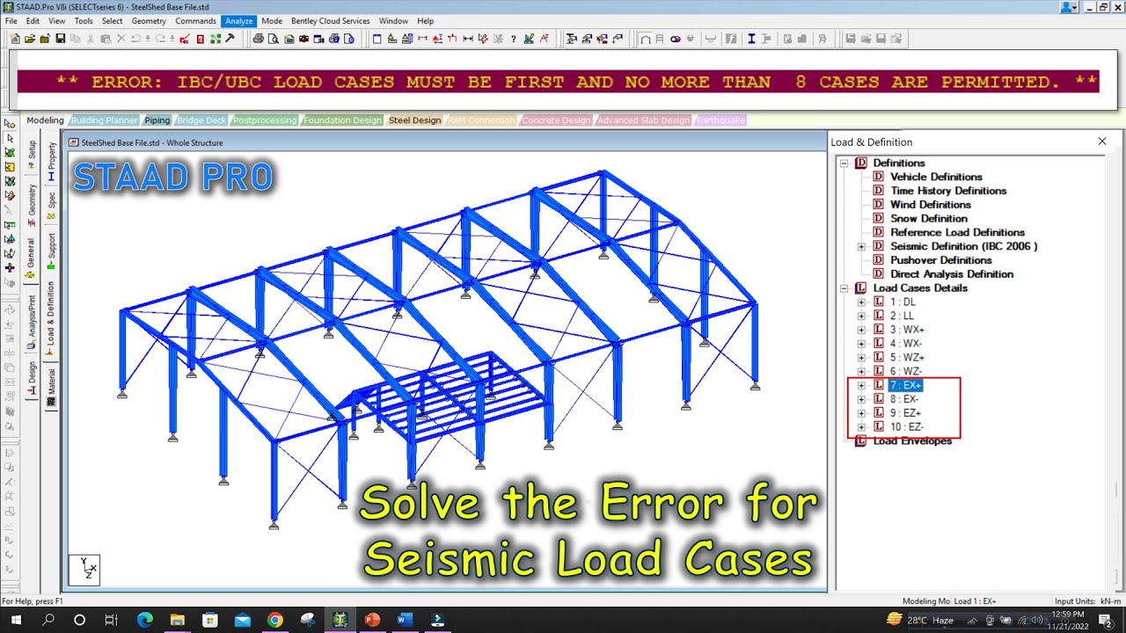Click the Print printer icon
This screenshot has width=1126, height=633.
tap(258, 39)
